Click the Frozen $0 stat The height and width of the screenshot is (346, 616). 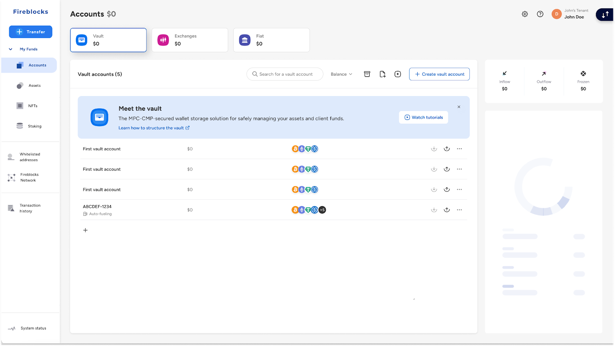click(x=583, y=81)
